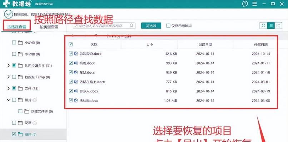Check the 数据蛙 Temp folder checkbox
This screenshot has height=142, width=288.
pos(14,77)
